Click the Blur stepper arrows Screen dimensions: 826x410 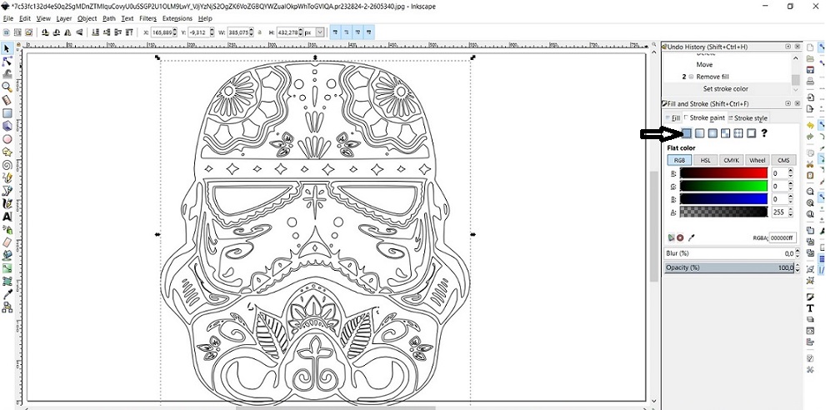click(797, 253)
